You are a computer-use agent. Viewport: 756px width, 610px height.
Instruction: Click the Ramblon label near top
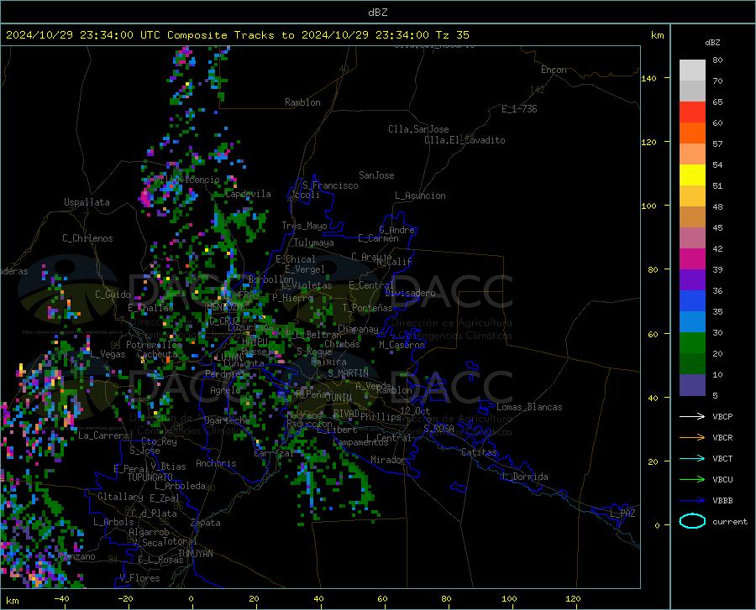click(x=302, y=102)
